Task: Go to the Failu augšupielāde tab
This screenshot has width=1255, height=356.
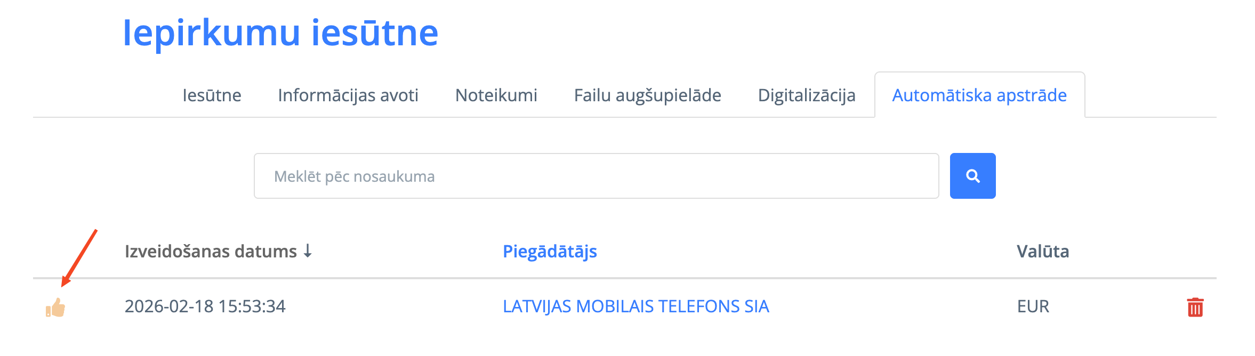Action: [647, 95]
